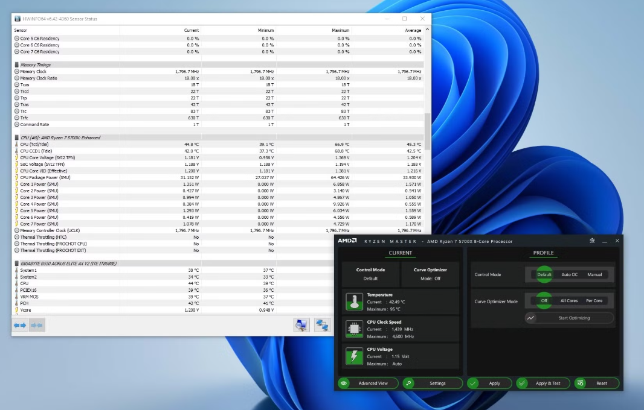Click the expand columns arrows icon in HWiNFO
This screenshot has width=644, height=410.
(20, 326)
